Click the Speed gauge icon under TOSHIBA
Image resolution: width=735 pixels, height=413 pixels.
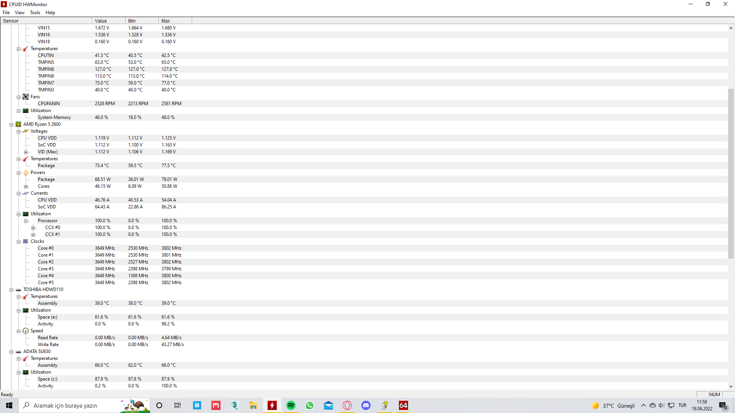coord(26,331)
